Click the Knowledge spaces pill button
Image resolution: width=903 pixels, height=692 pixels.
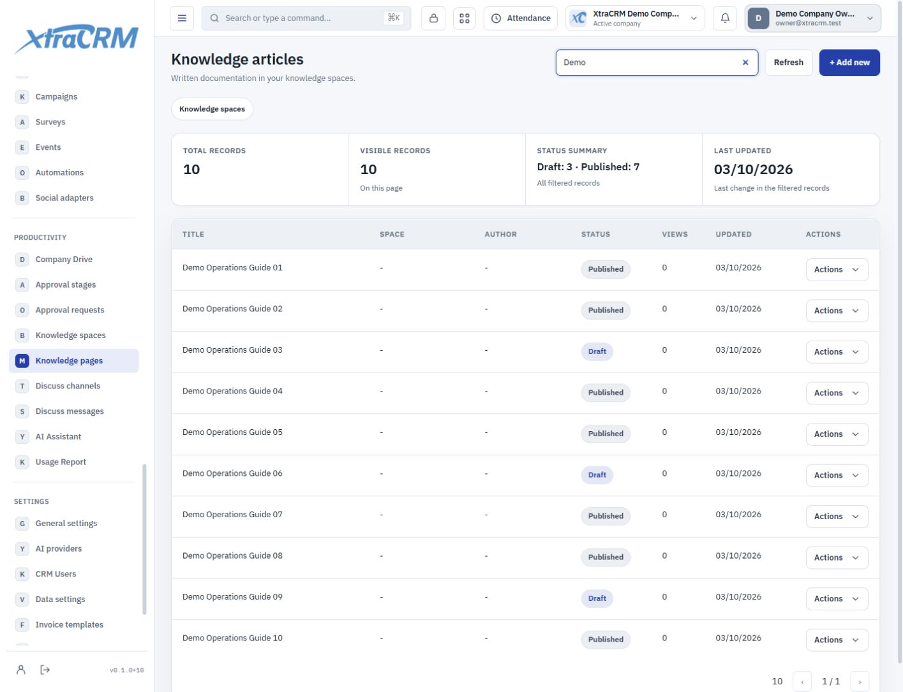click(212, 109)
